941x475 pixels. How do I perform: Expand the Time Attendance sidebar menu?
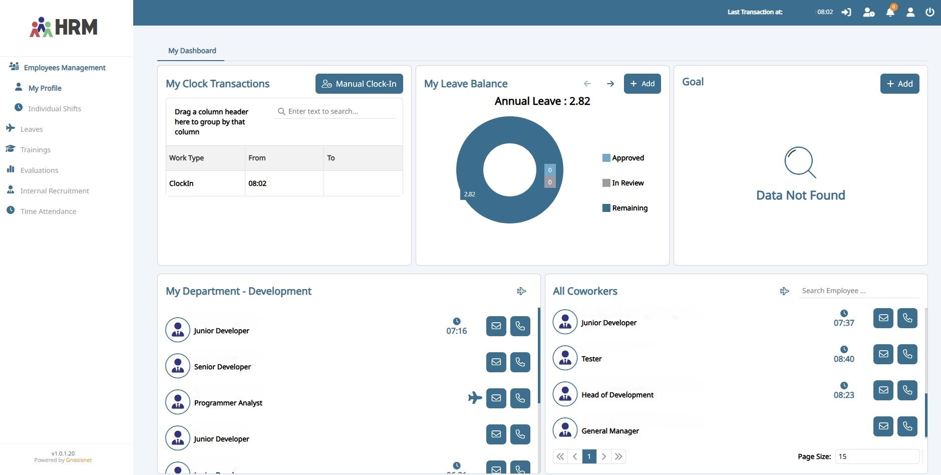tap(48, 211)
